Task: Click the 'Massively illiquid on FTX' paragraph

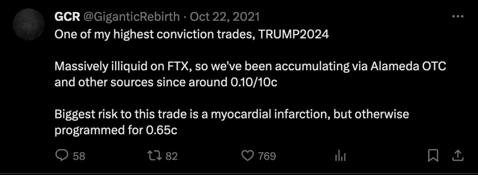Action: pos(250,75)
